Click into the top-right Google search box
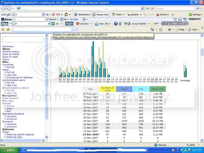 (176, 9)
